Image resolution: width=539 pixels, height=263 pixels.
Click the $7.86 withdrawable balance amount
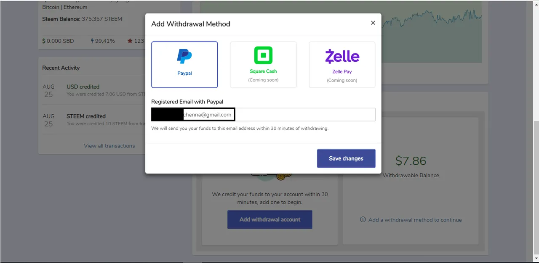411,160
